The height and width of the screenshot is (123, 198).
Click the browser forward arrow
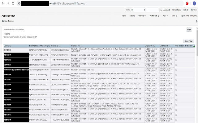pyautogui.click(x=8, y=3)
